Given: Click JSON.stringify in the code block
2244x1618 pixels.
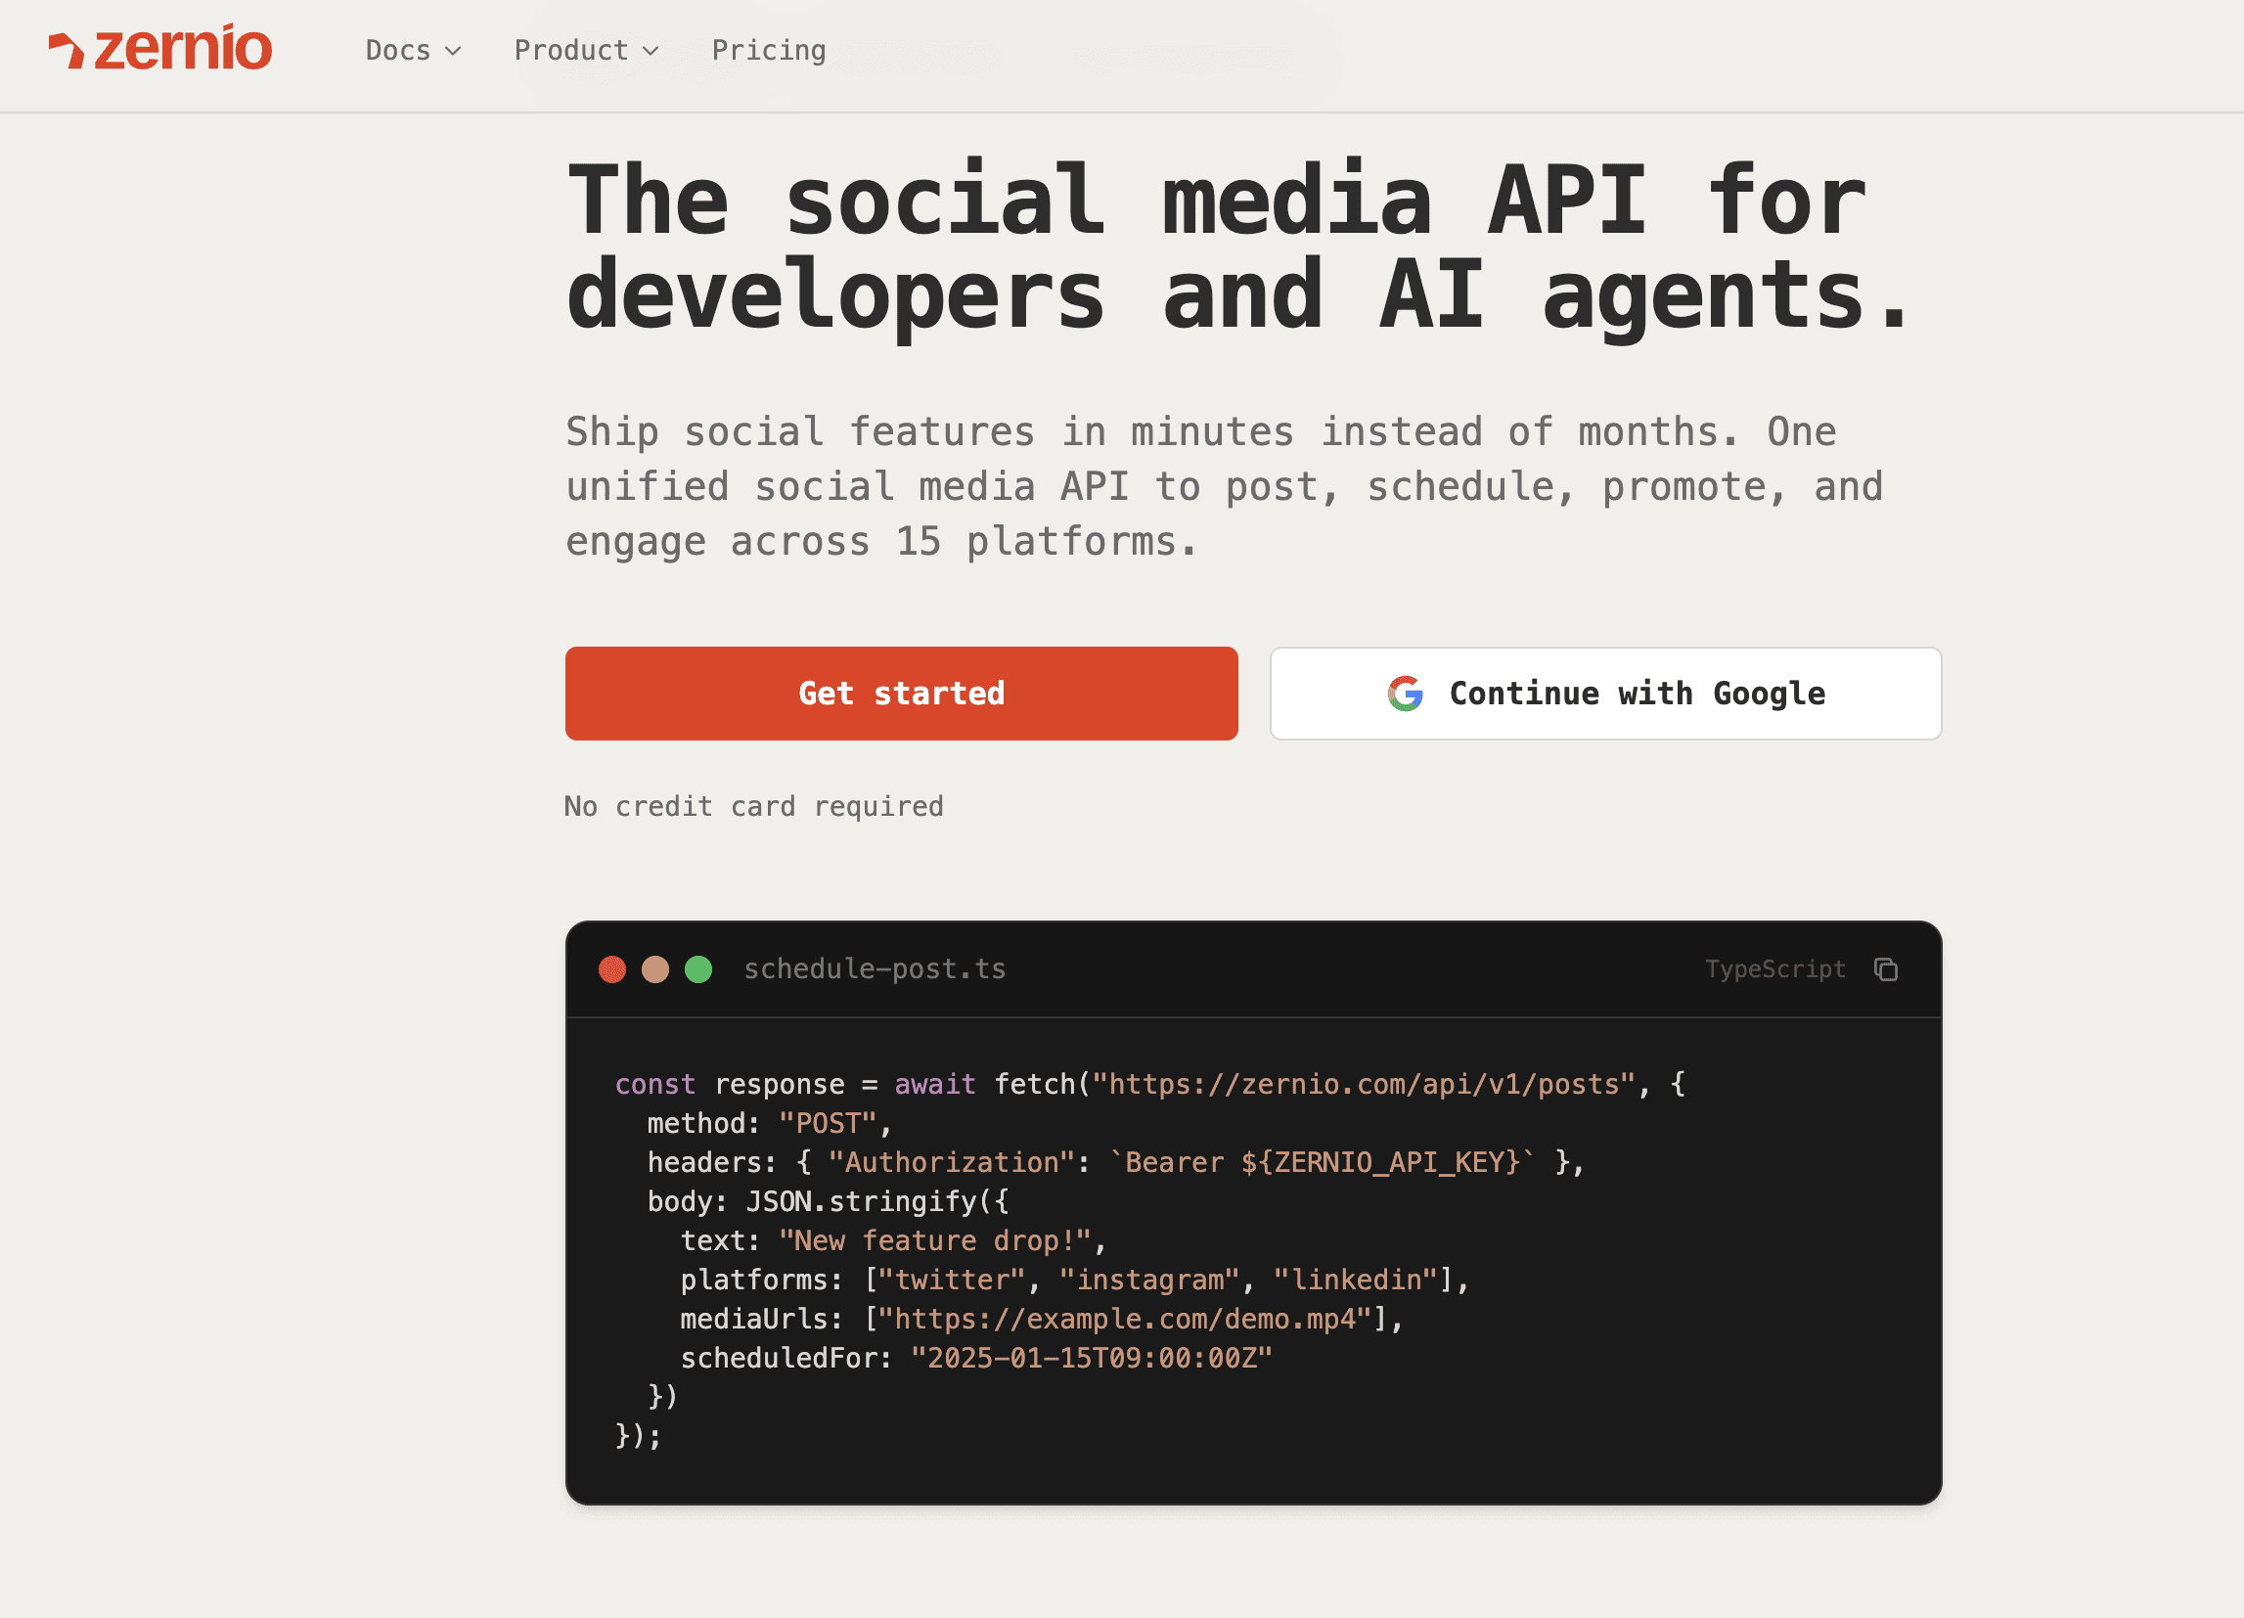Looking at the screenshot, I should [861, 1202].
